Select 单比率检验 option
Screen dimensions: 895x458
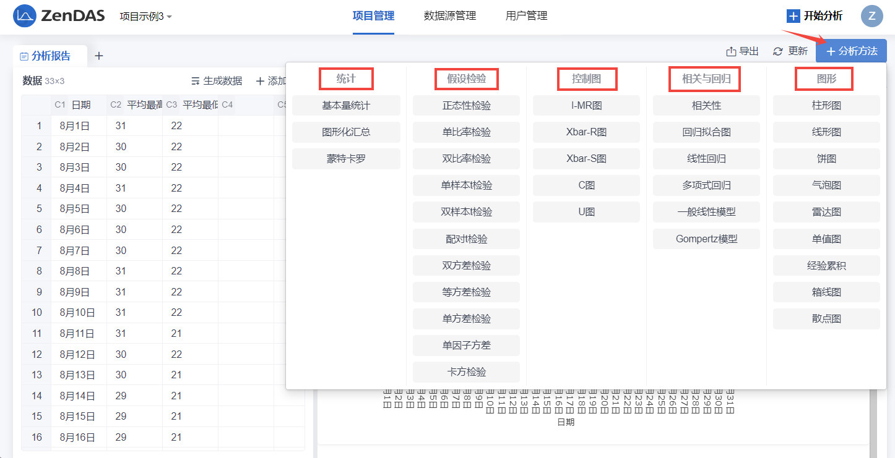click(x=466, y=132)
